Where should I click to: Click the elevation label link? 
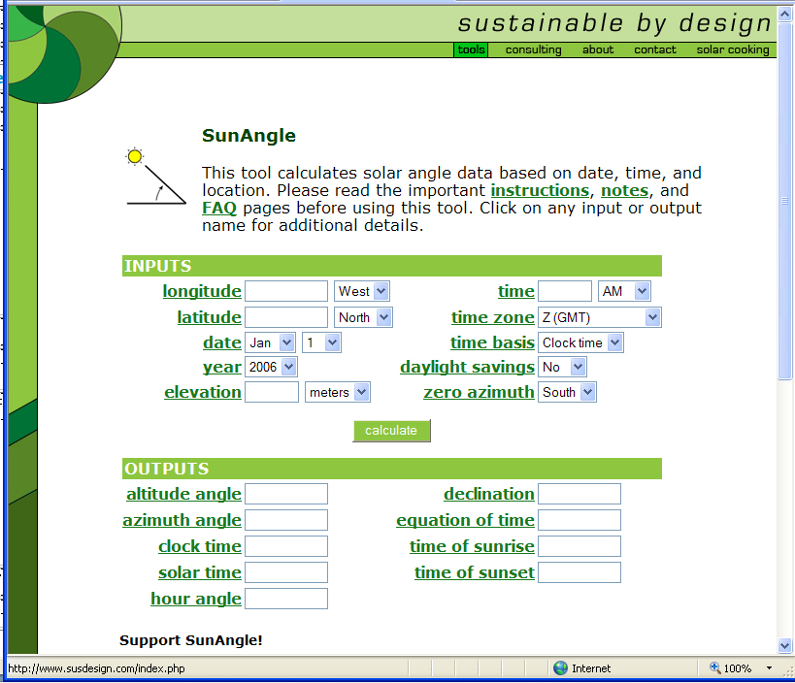coord(203,392)
